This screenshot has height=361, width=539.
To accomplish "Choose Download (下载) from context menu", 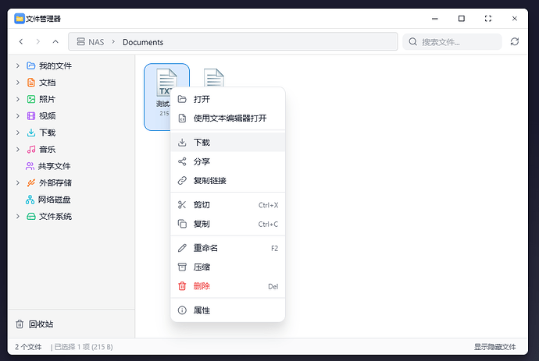I will 202,143.
